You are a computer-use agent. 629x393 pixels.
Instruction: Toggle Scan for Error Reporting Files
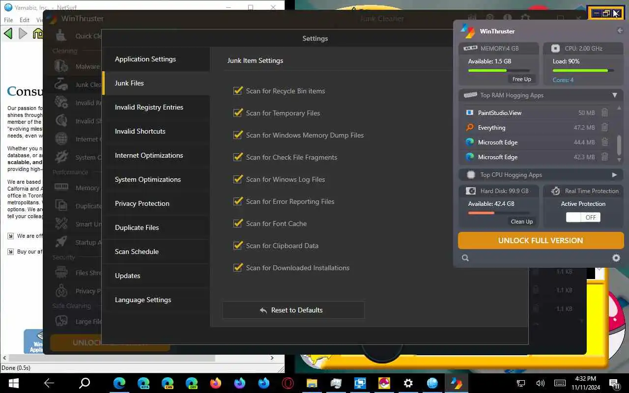click(238, 201)
